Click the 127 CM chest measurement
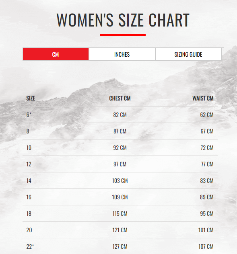Viewport: 237px width, 254px height. tap(120, 246)
